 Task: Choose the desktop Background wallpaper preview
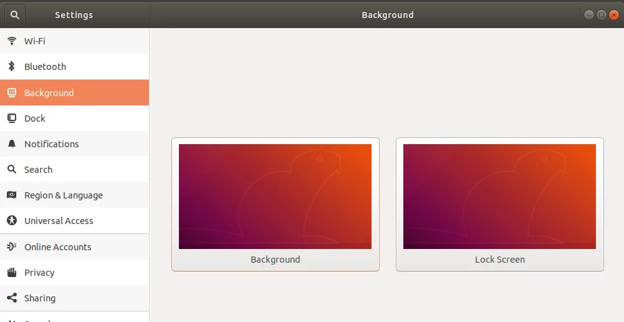276,205
